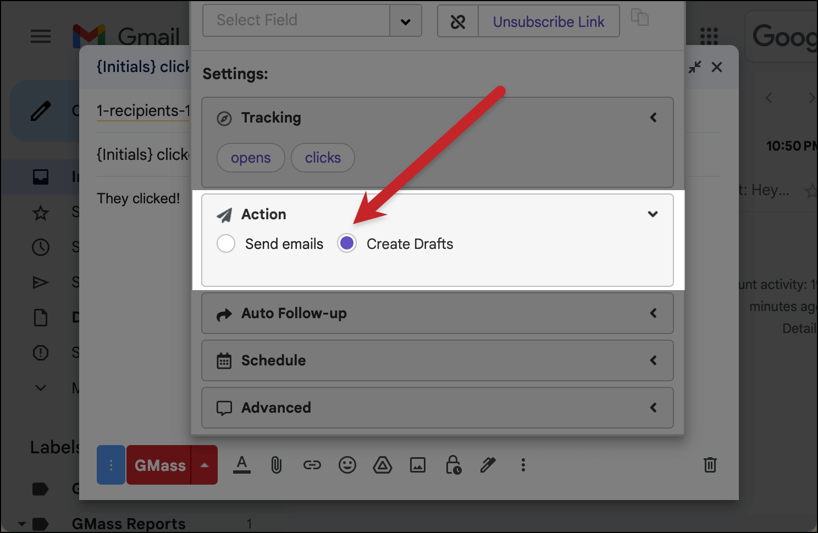Expand the Schedule section
This screenshot has height=533, width=818.
click(x=438, y=360)
